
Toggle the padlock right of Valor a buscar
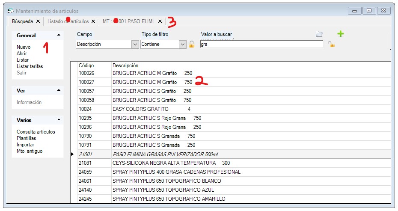point(331,45)
